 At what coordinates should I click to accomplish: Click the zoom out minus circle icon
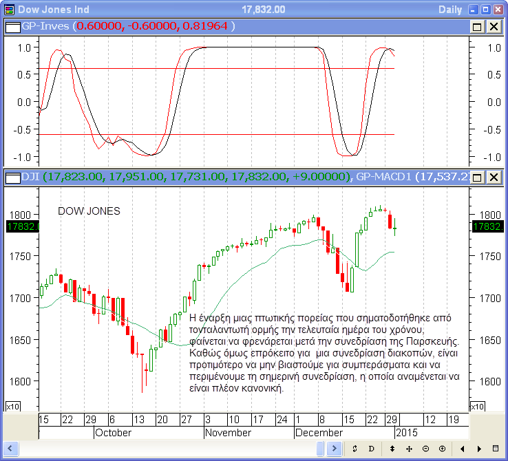tap(426, 449)
